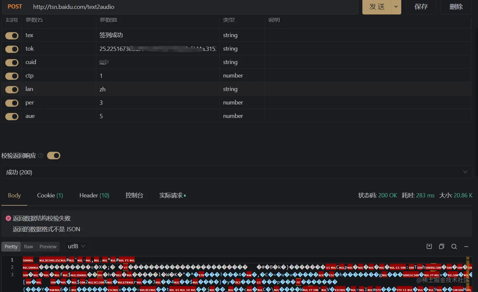
Task: Open the Header (10) tab
Action: tap(94, 195)
